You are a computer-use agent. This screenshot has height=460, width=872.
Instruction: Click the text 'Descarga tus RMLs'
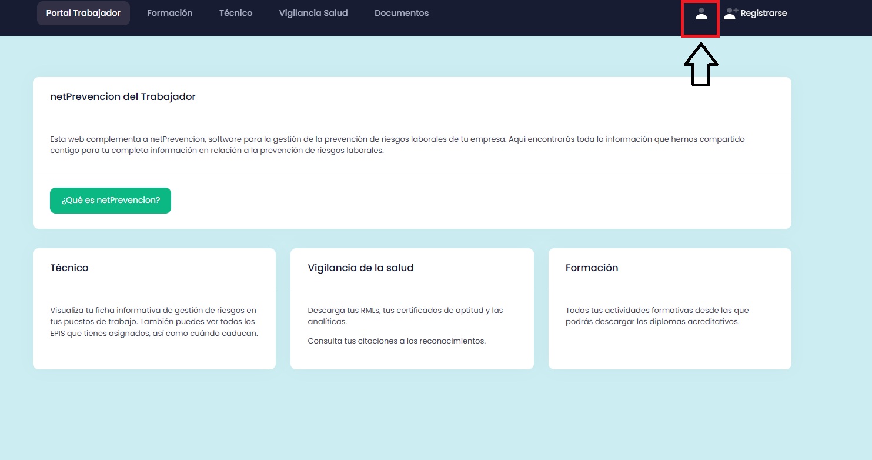406,316
